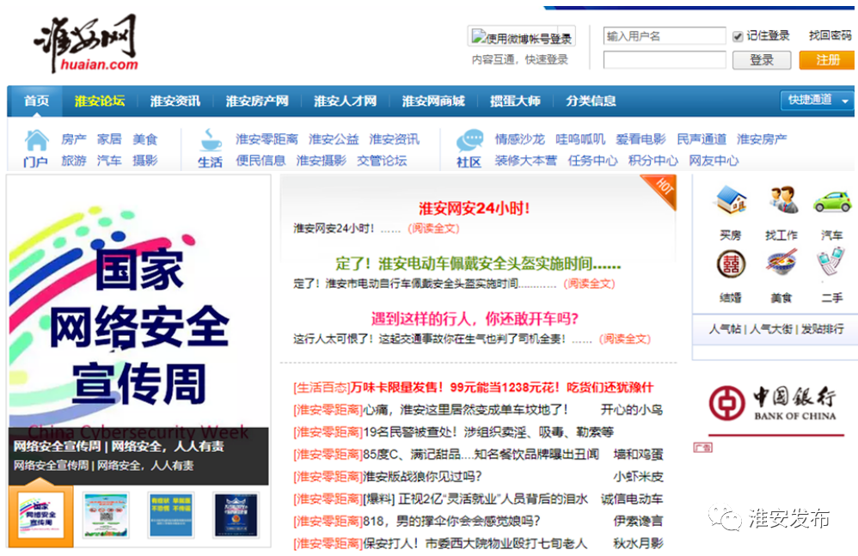Switch to the 淮安房产网 tab
Viewport: 858px width, 556px height.
pyautogui.click(x=257, y=101)
